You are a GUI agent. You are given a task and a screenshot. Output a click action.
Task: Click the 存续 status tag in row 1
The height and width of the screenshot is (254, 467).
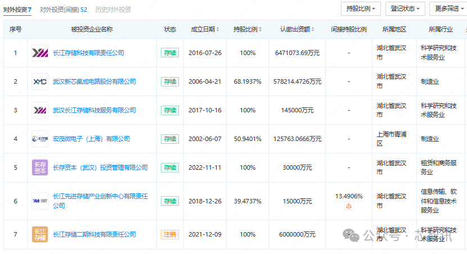click(x=170, y=53)
